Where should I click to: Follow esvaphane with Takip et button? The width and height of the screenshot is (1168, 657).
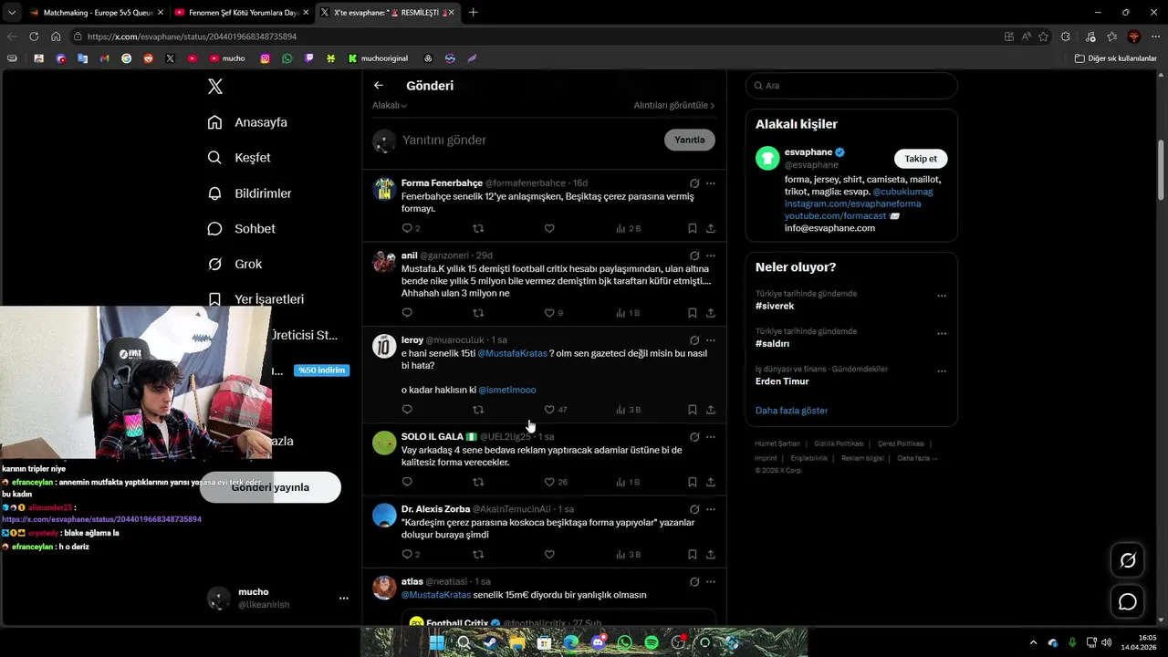pos(921,159)
